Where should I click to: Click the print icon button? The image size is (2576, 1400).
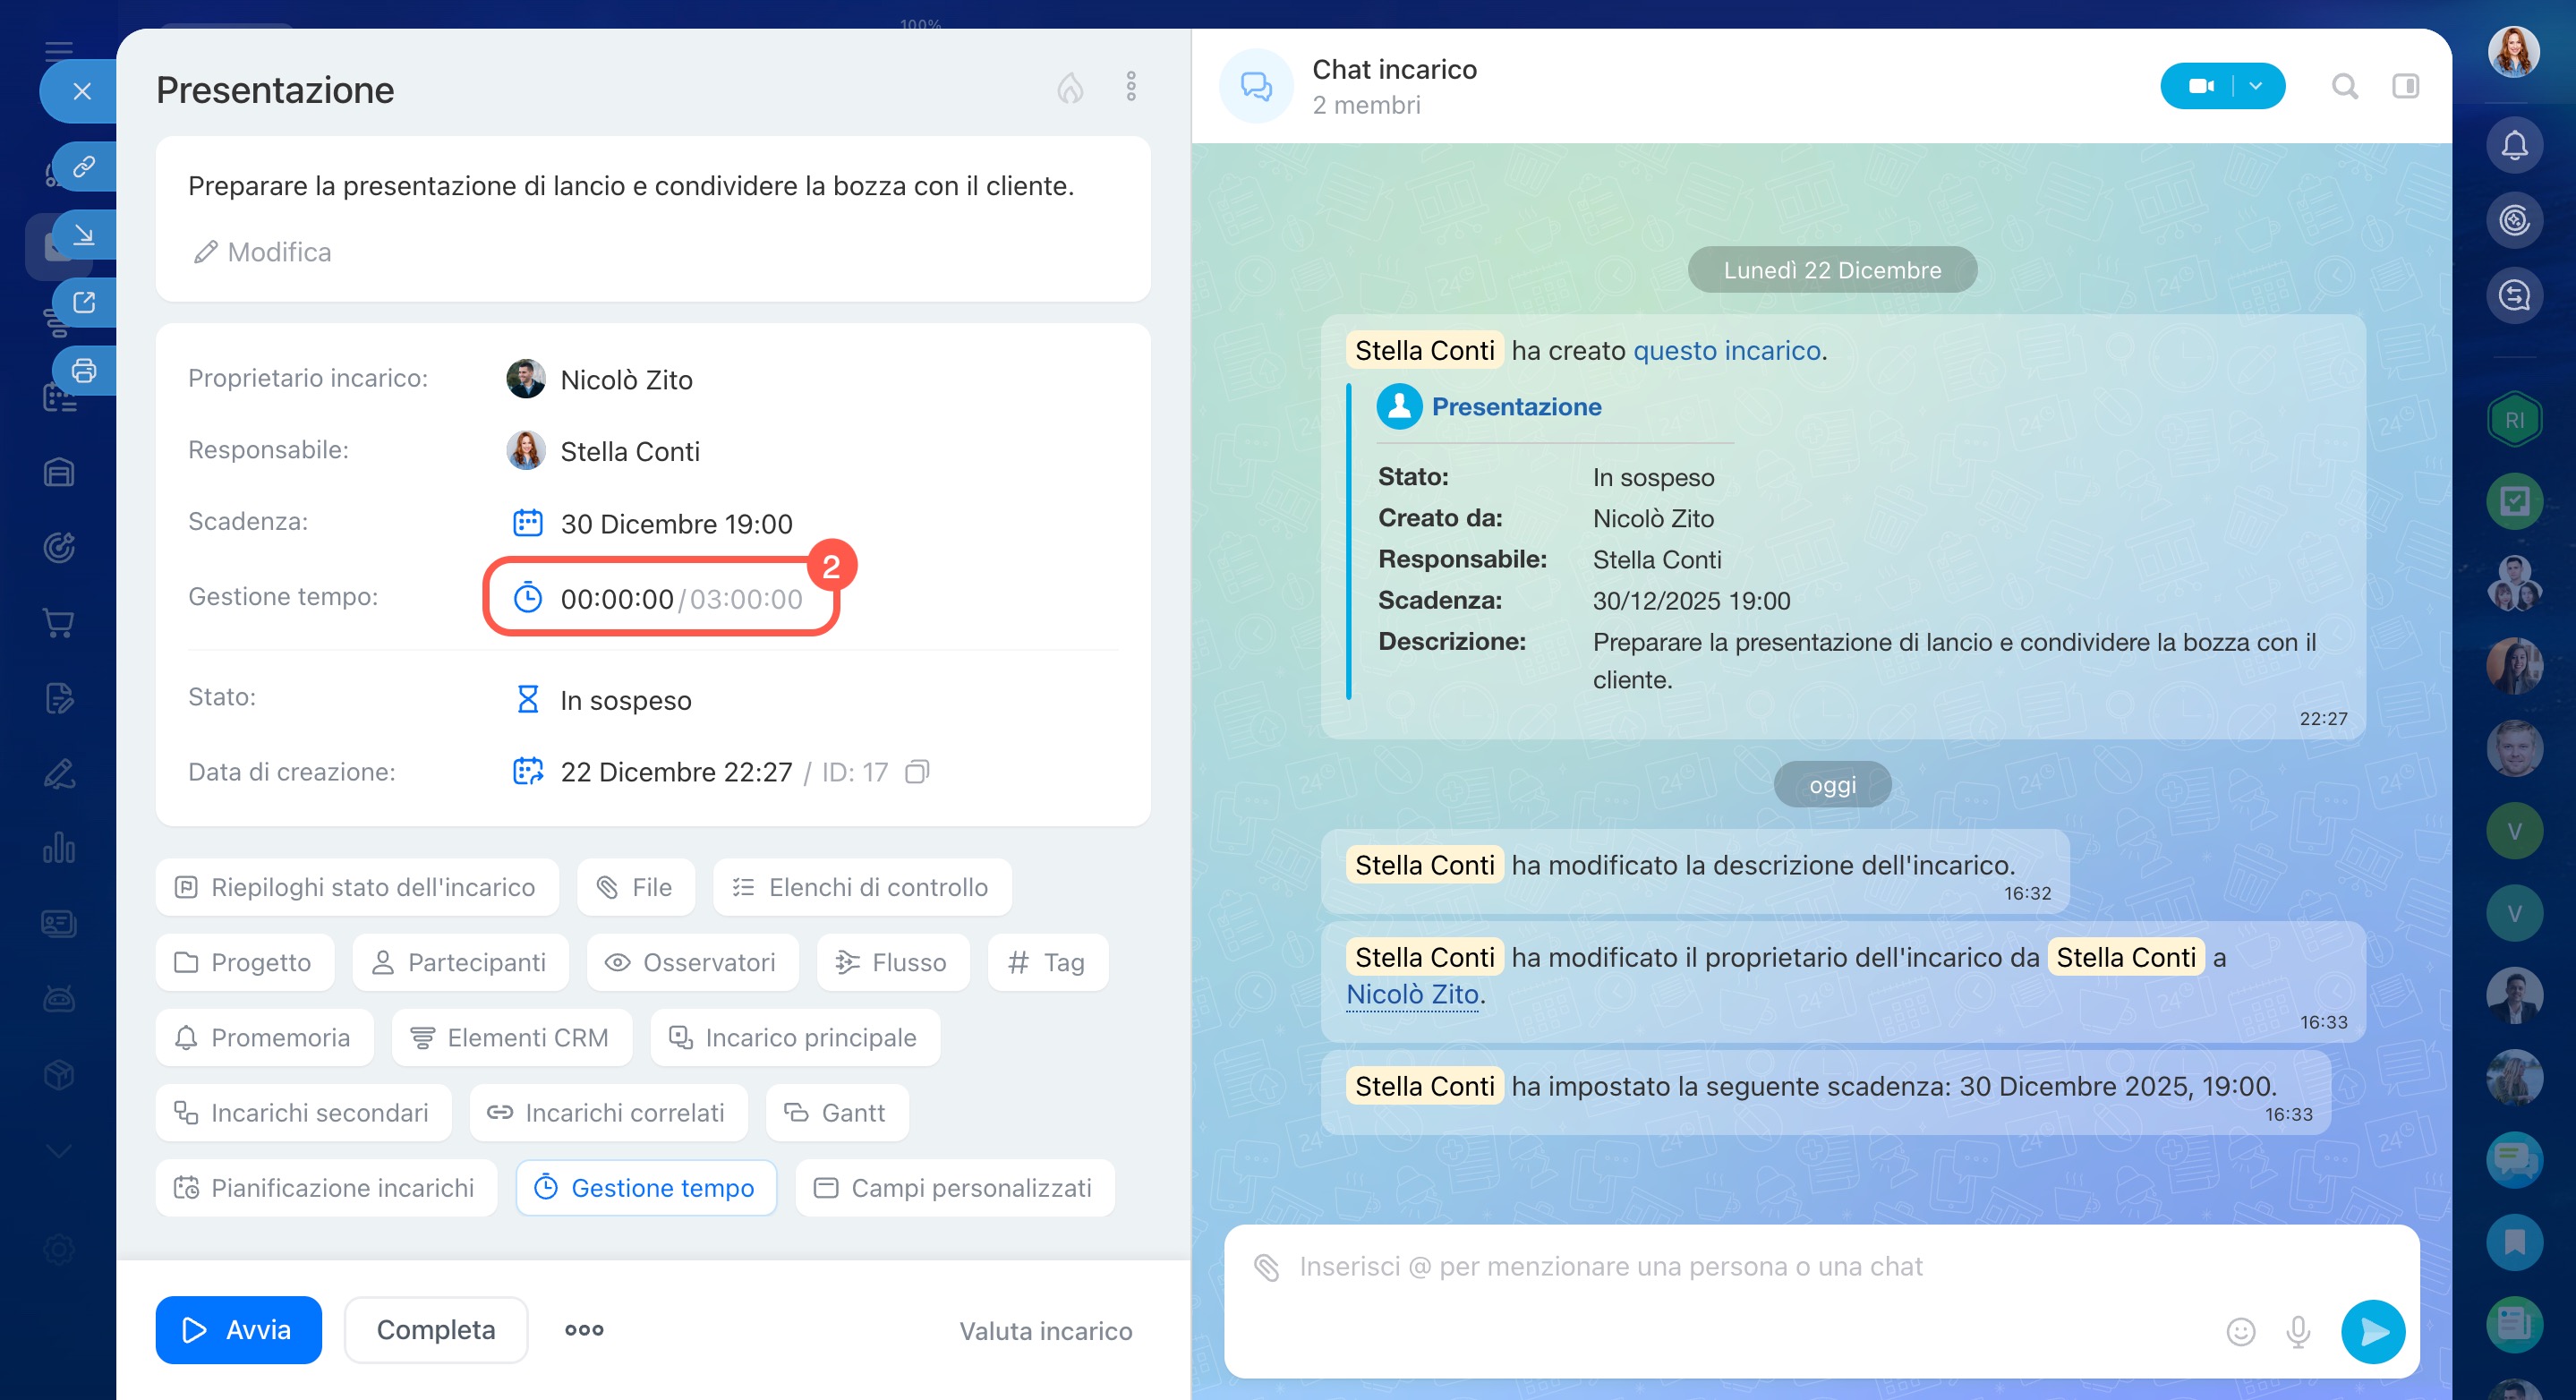(x=84, y=370)
